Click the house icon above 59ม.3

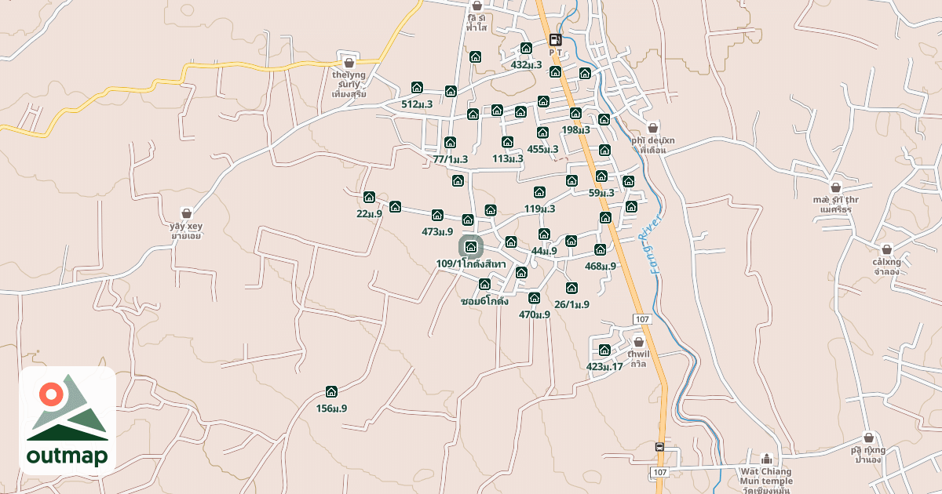coord(601,176)
